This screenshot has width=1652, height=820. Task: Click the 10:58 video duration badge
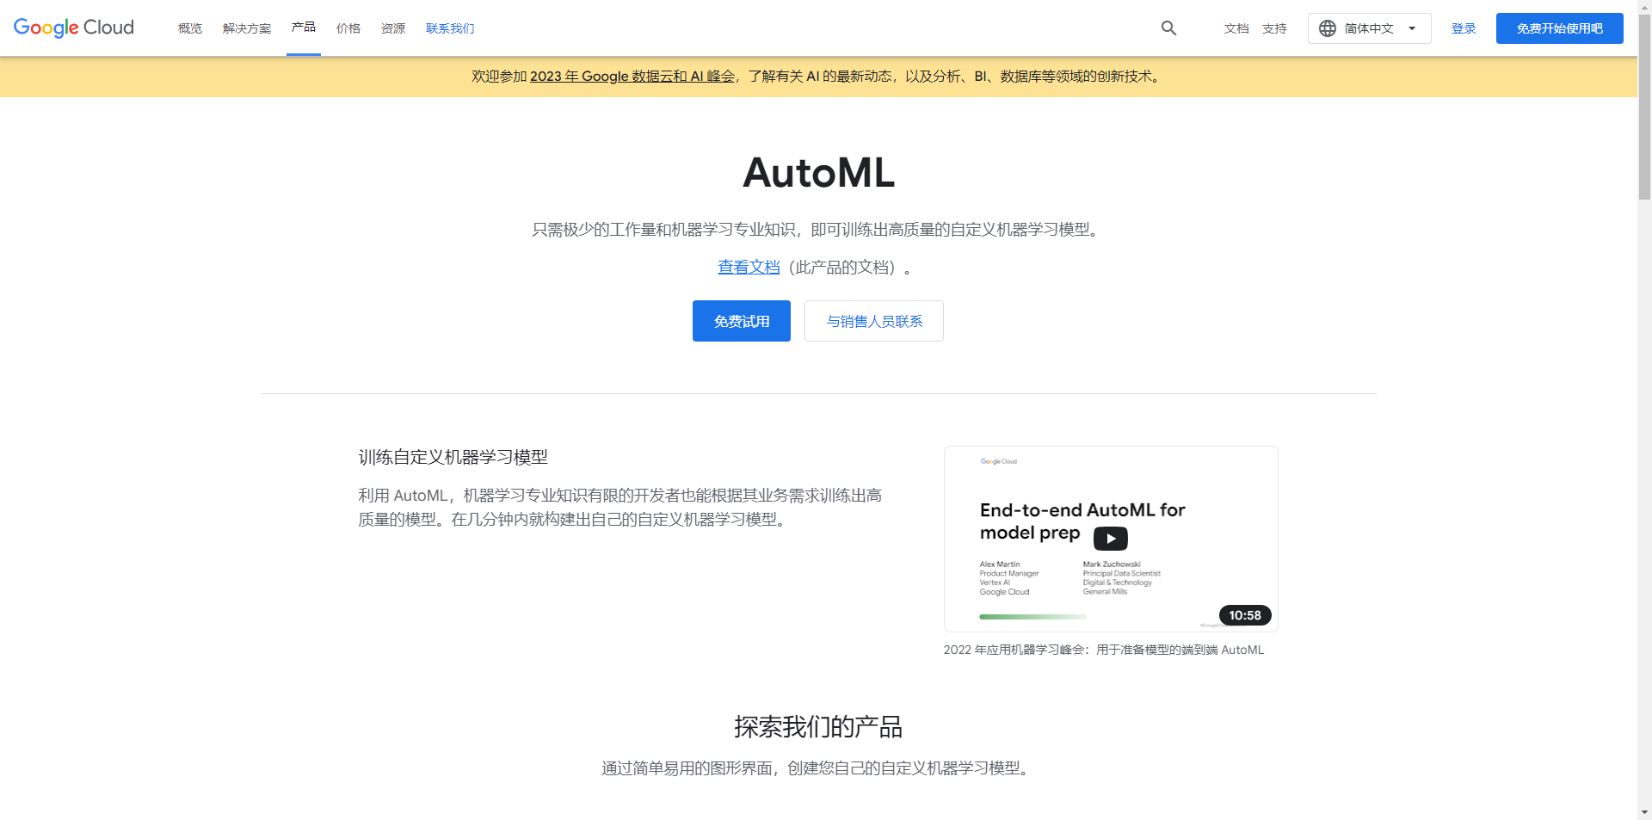tap(1245, 615)
